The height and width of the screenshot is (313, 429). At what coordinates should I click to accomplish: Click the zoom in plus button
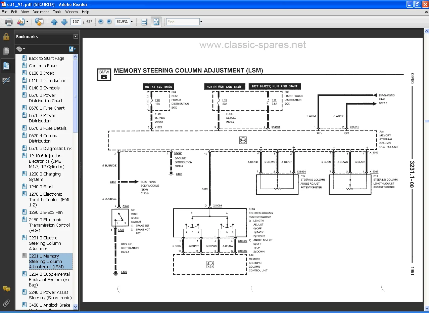click(x=109, y=22)
